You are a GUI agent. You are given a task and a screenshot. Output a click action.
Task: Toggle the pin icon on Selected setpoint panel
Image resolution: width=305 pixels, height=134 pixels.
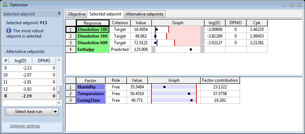pyautogui.click(x=59, y=14)
